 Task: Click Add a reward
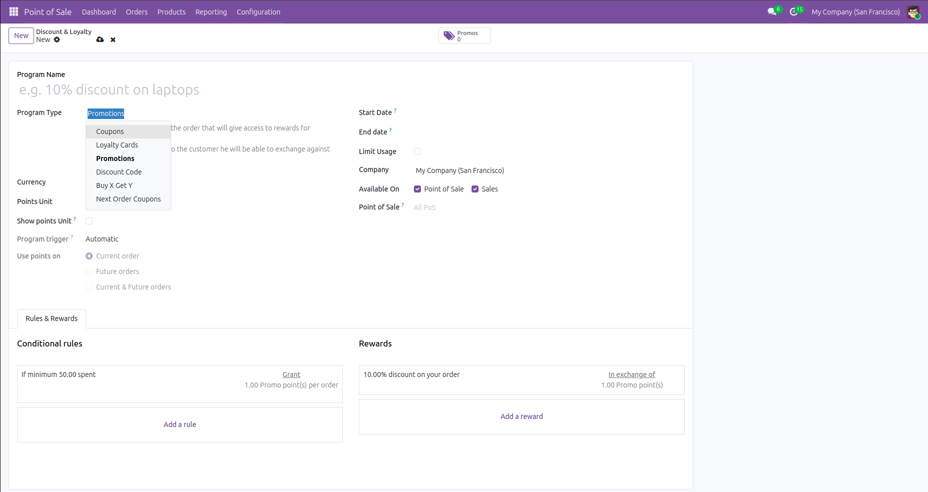[522, 416]
